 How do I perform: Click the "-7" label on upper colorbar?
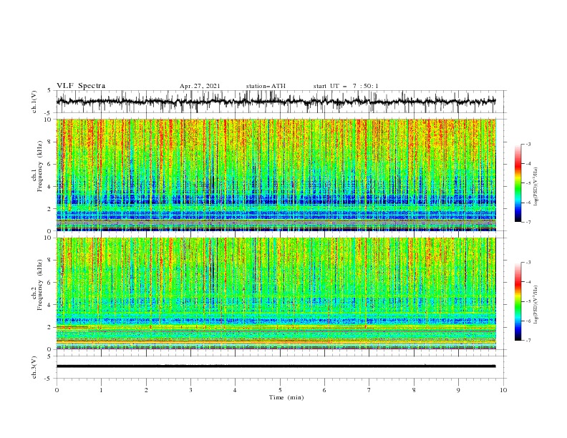coord(528,222)
